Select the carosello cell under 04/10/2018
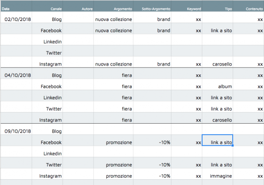 (217, 118)
